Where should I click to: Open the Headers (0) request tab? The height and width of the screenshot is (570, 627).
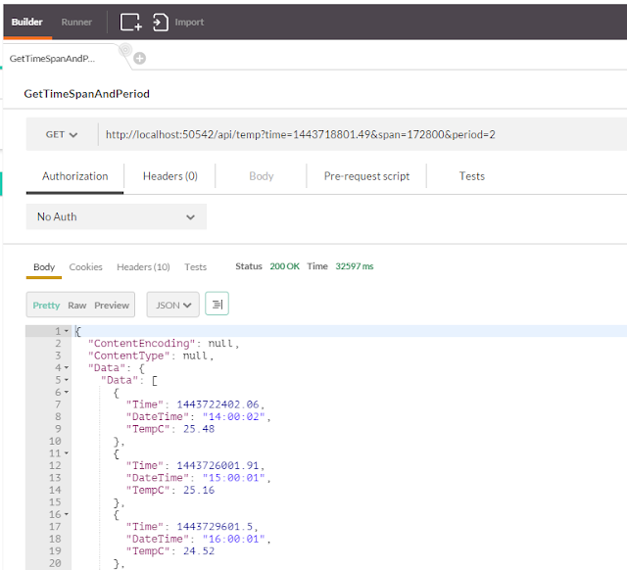pos(170,176)
